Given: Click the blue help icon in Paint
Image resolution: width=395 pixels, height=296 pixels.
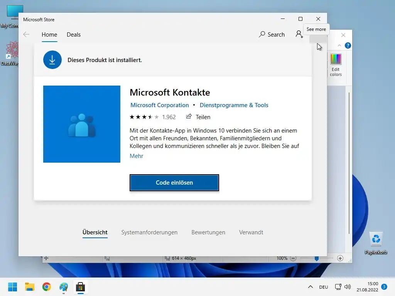Looking at the screenshot, I should click(348, 45).
